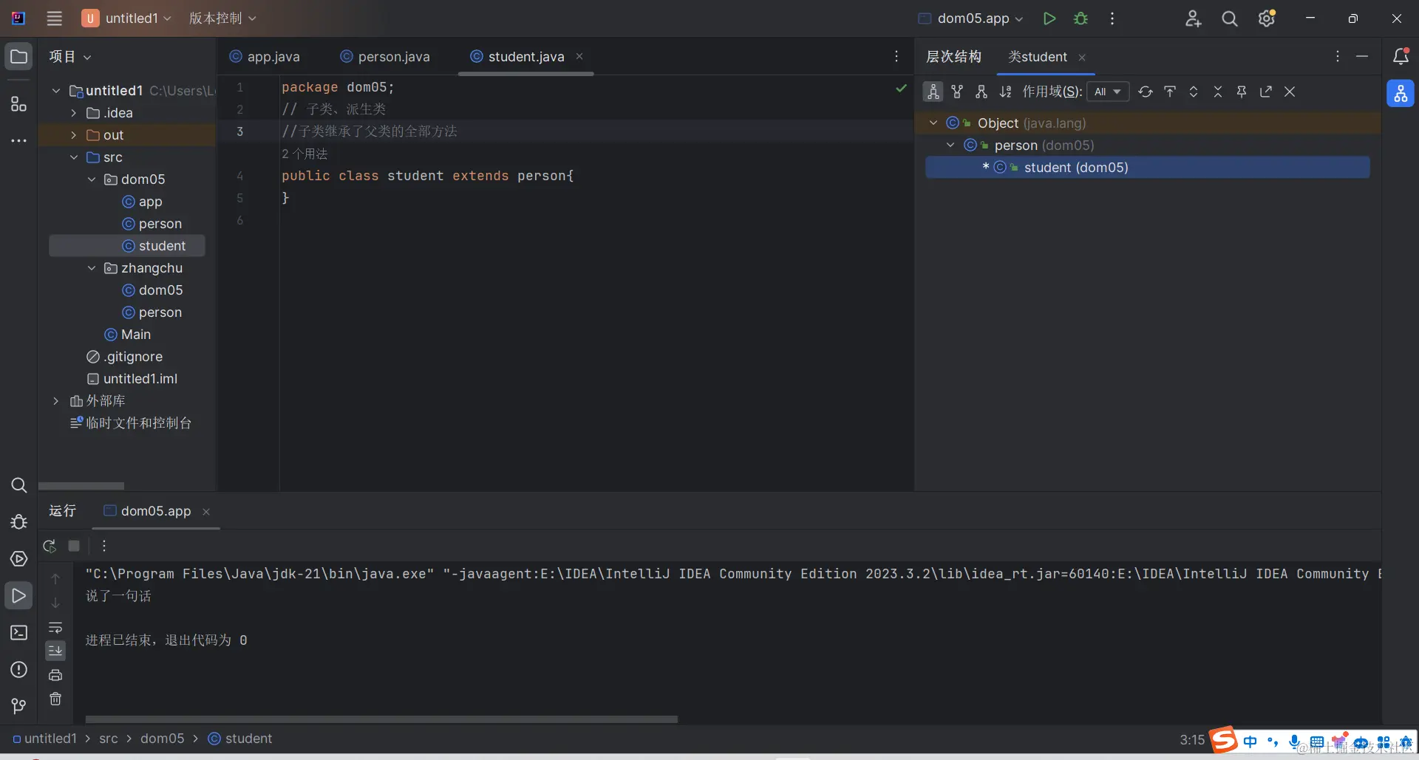Show class hierarchy view toggle
1419x760 pixels.
(x=933, y=92)
